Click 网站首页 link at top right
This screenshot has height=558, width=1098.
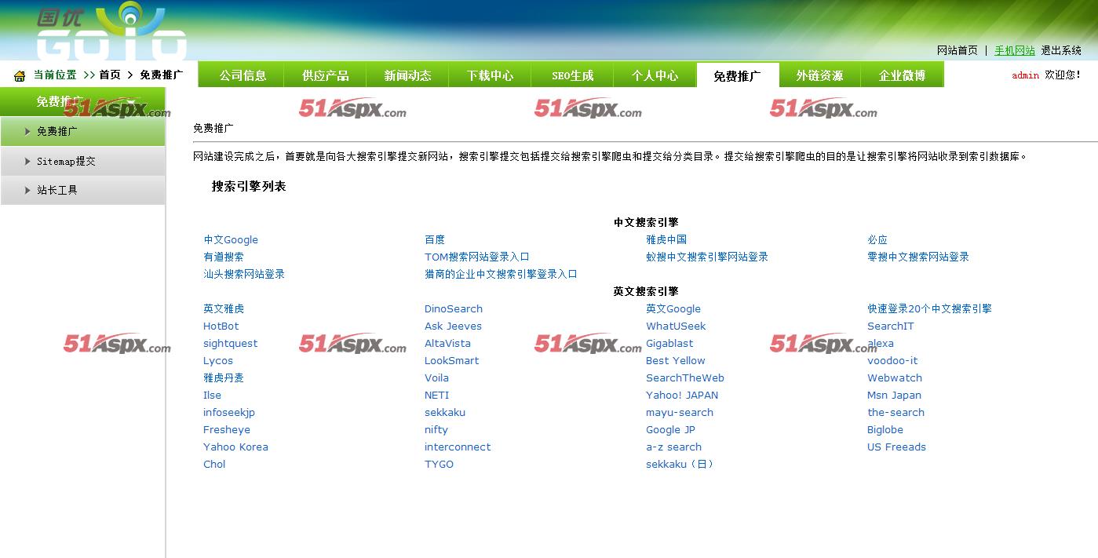(957, 50)
